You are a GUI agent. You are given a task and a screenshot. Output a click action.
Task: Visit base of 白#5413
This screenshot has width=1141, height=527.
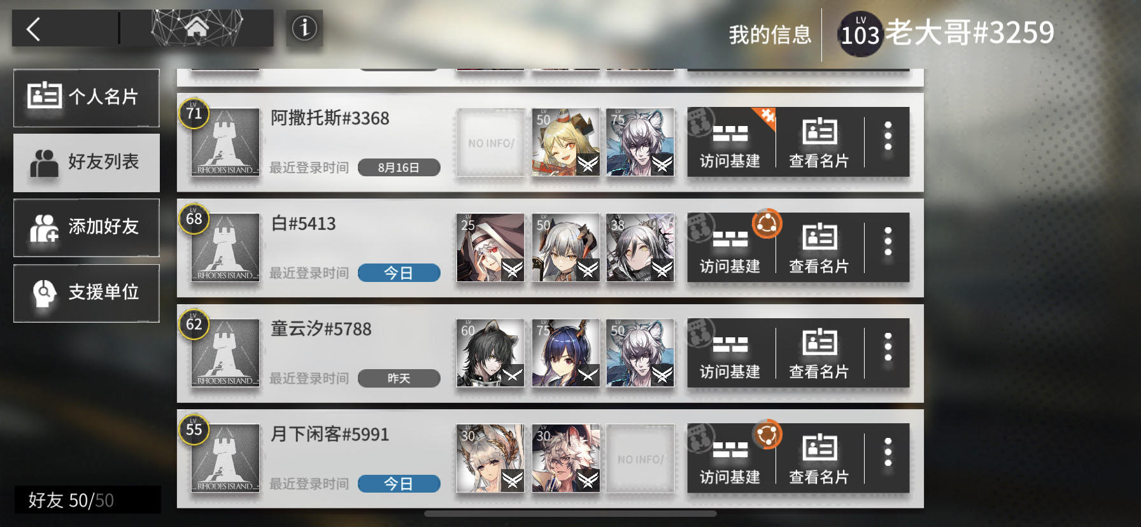tap(730, 247)
